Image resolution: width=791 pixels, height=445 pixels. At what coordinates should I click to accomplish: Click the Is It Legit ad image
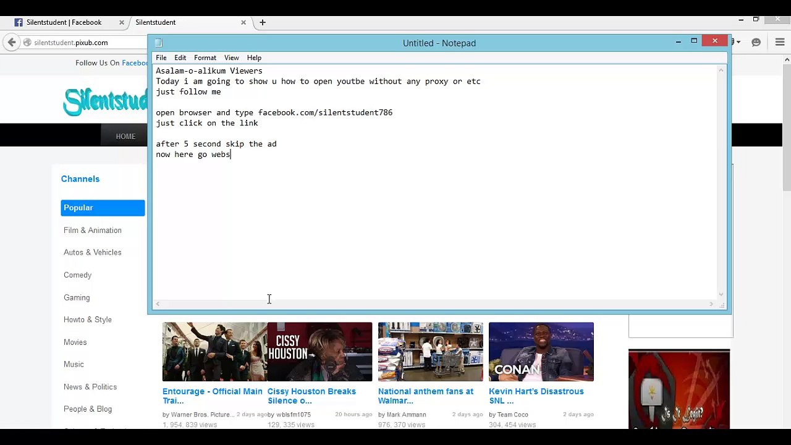point(679,389)
